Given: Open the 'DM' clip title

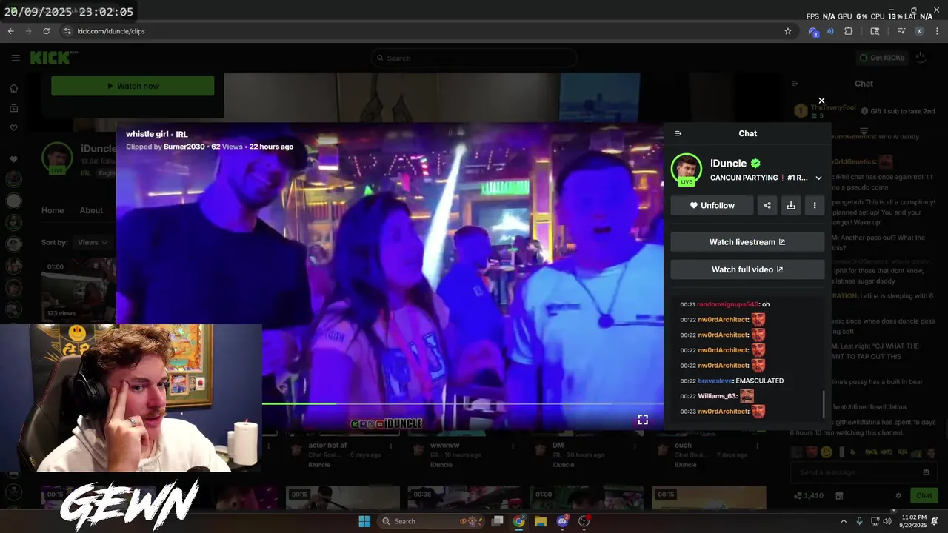Looking at the screenshot, I should pos(558,446).
